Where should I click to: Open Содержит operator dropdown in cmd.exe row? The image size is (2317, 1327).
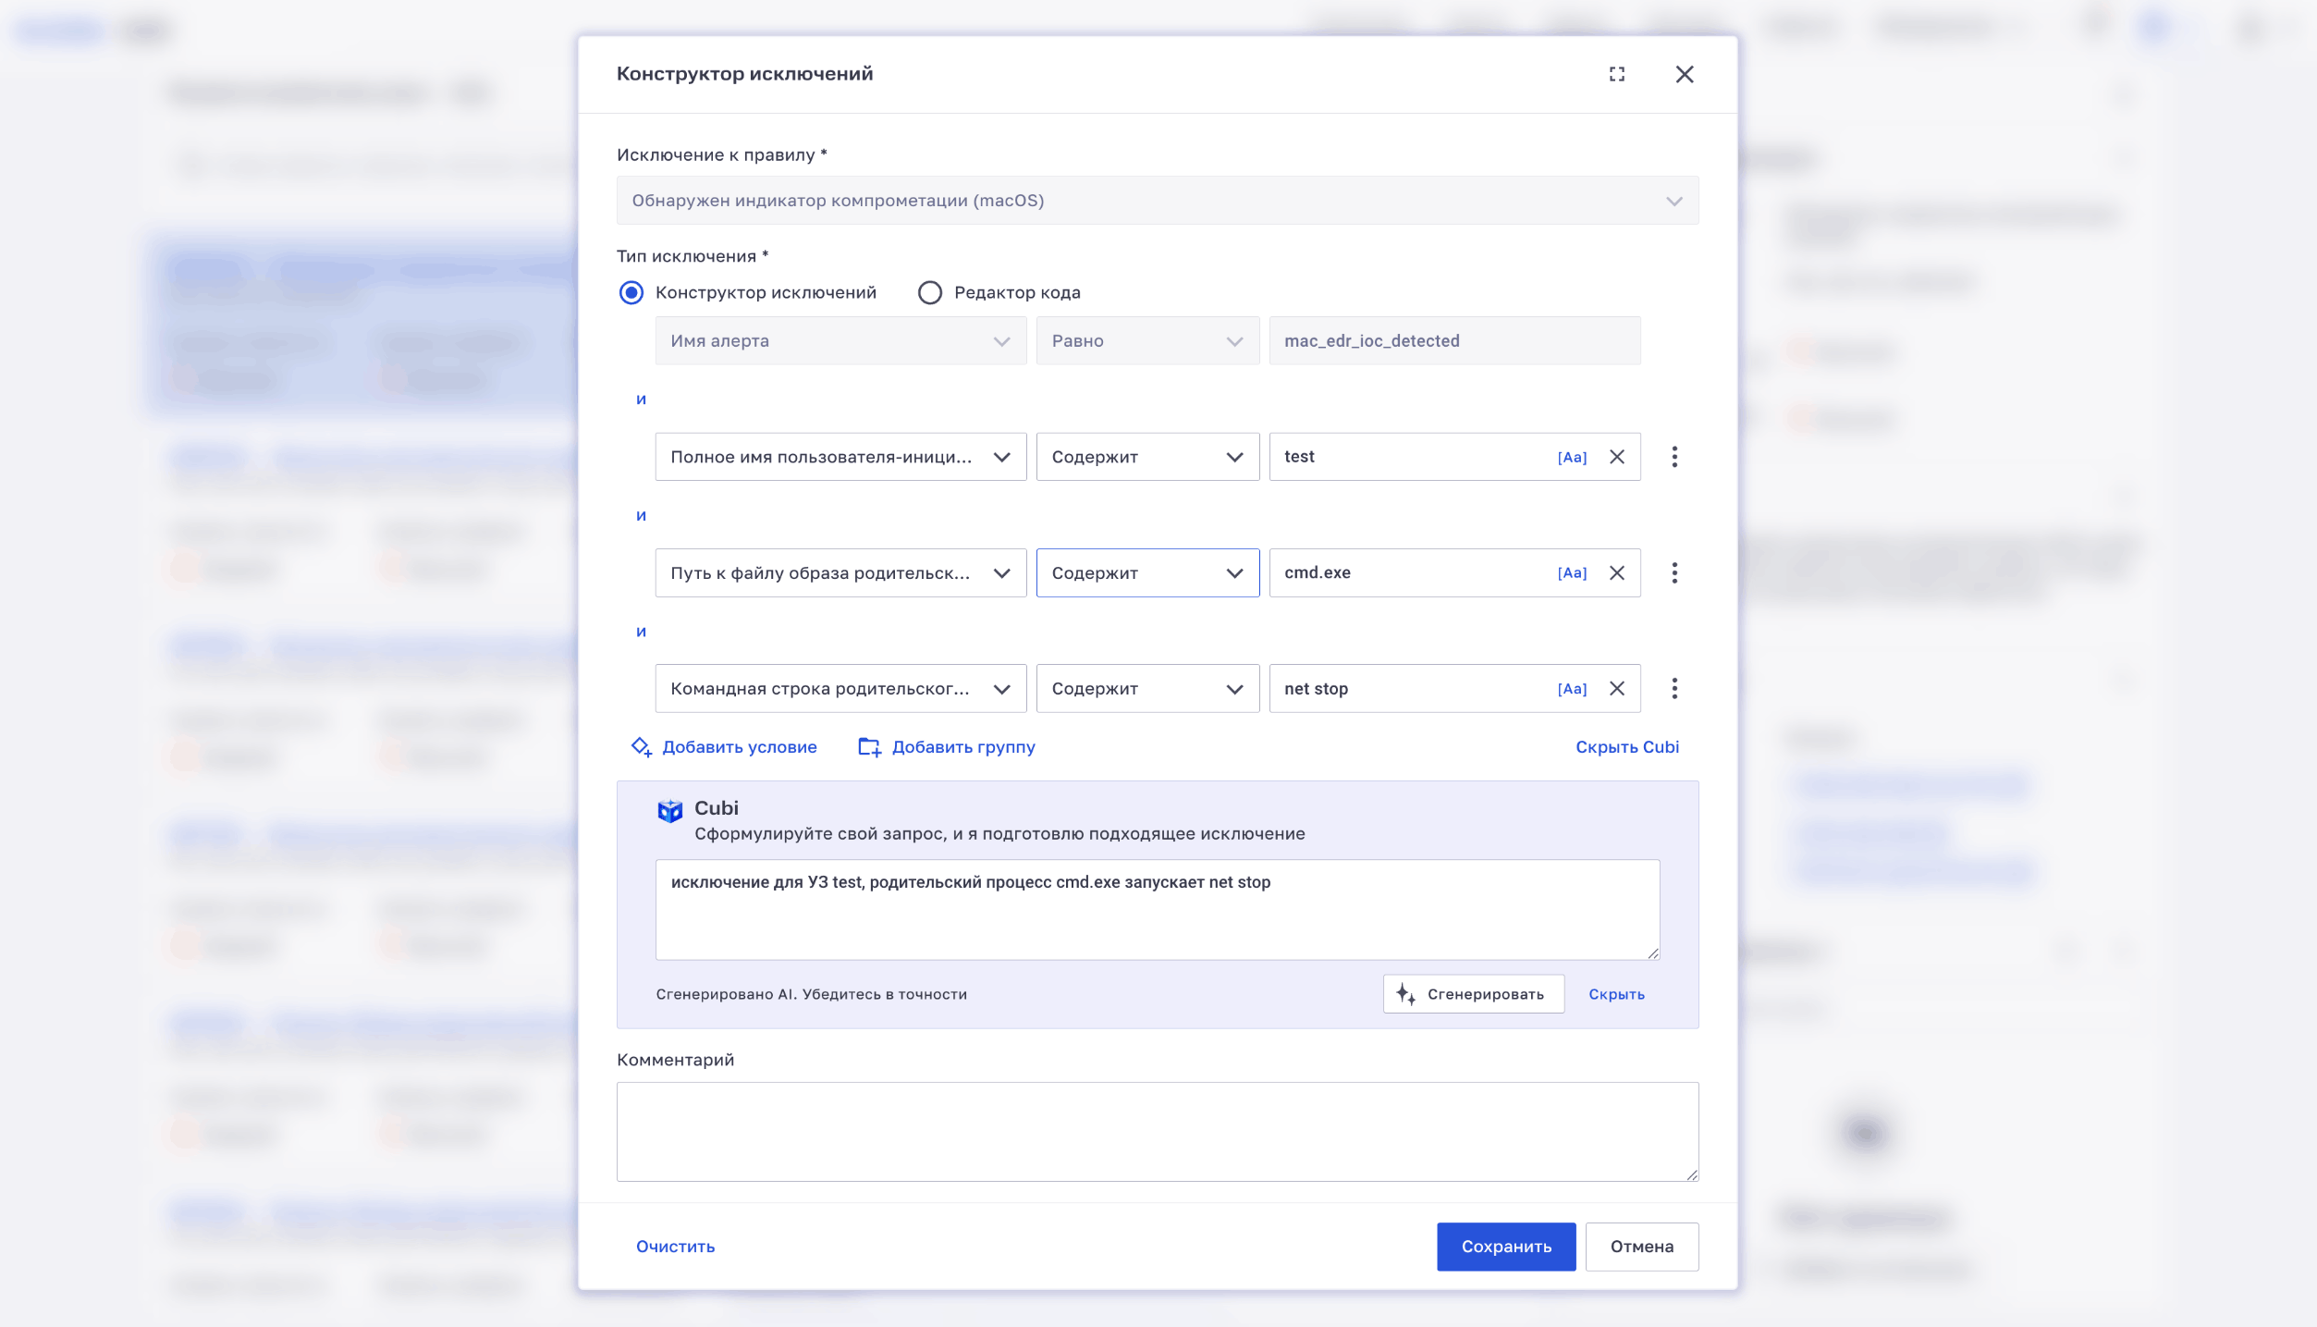[x=1147, y=573]
